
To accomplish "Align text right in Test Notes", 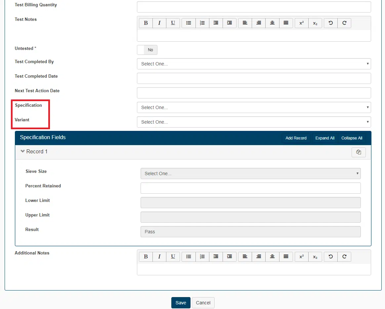I will [259, 23].
